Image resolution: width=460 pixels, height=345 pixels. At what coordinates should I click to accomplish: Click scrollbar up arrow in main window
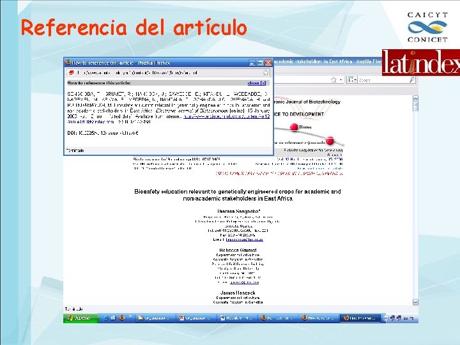(x=415, y=98)
